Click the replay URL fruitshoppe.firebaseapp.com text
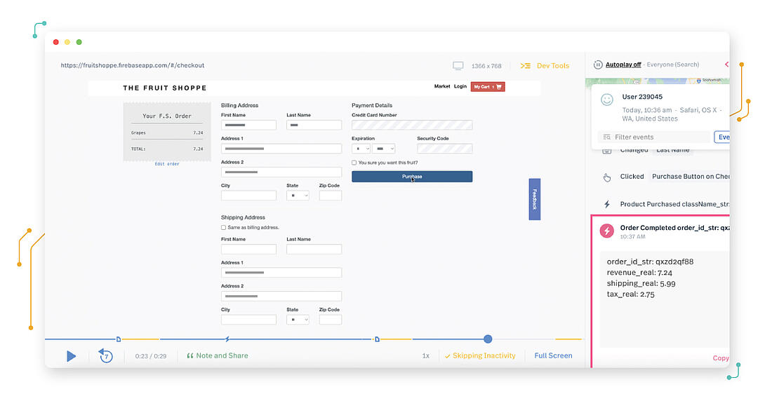 [133, 65]
